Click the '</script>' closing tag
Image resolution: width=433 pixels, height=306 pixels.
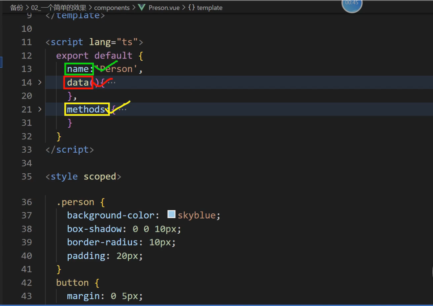(70, 150)
